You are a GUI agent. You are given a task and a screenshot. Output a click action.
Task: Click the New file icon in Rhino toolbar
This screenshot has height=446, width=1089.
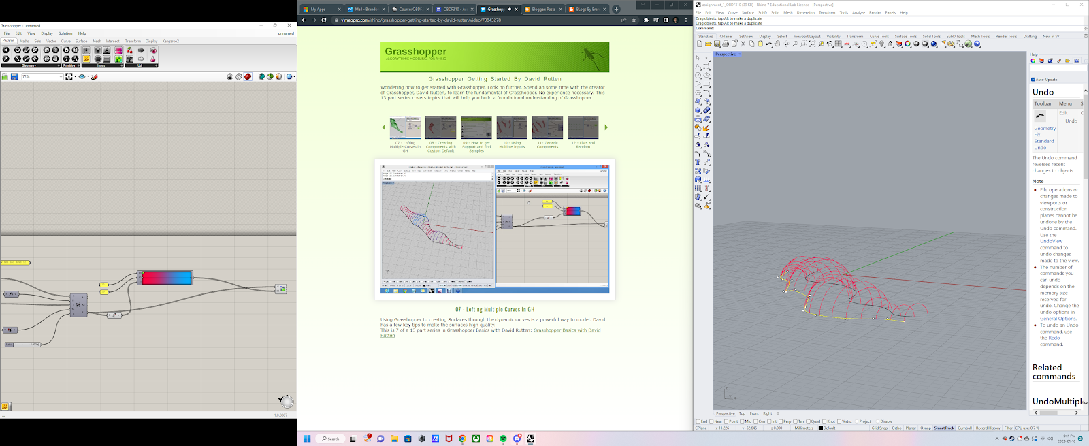(x=699, y=44)
